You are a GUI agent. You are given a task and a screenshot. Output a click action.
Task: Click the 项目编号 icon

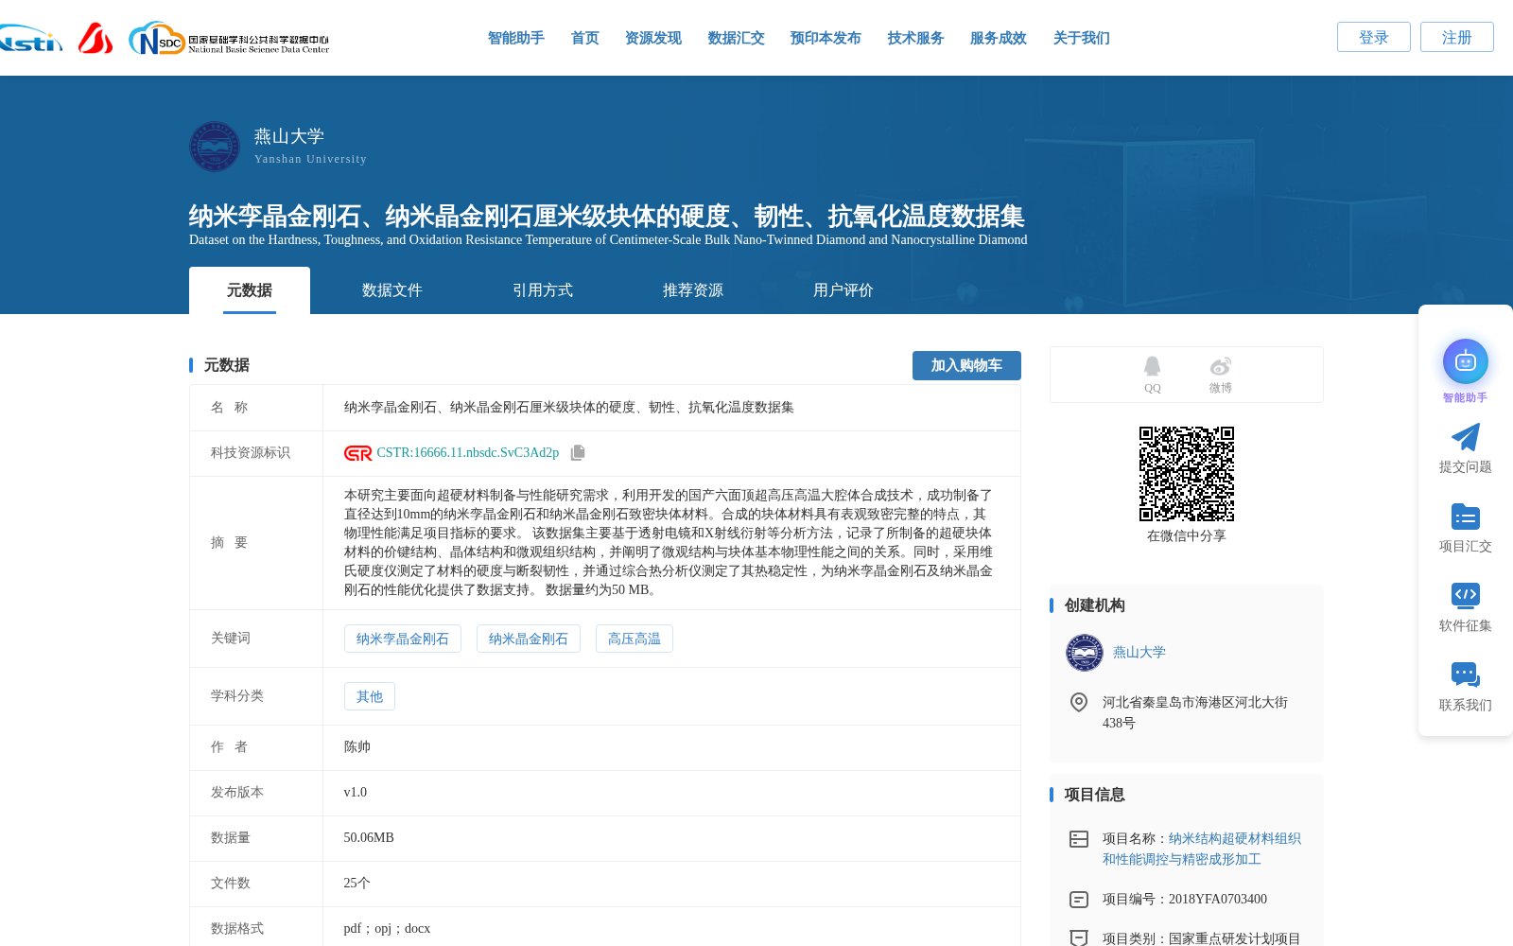point(1078,900)
